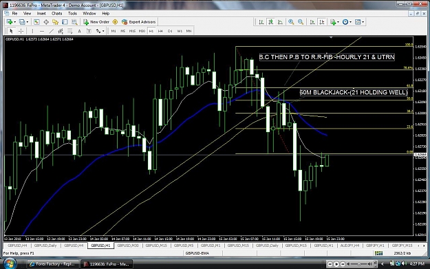Toggle the Terminal panel icon
Viewport: 430px width, 269px height.
[65, 22]
